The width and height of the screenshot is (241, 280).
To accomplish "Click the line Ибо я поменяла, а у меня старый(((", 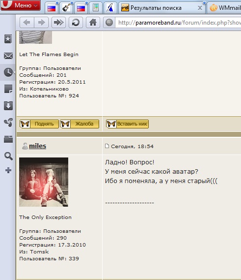I will [161, 181].
